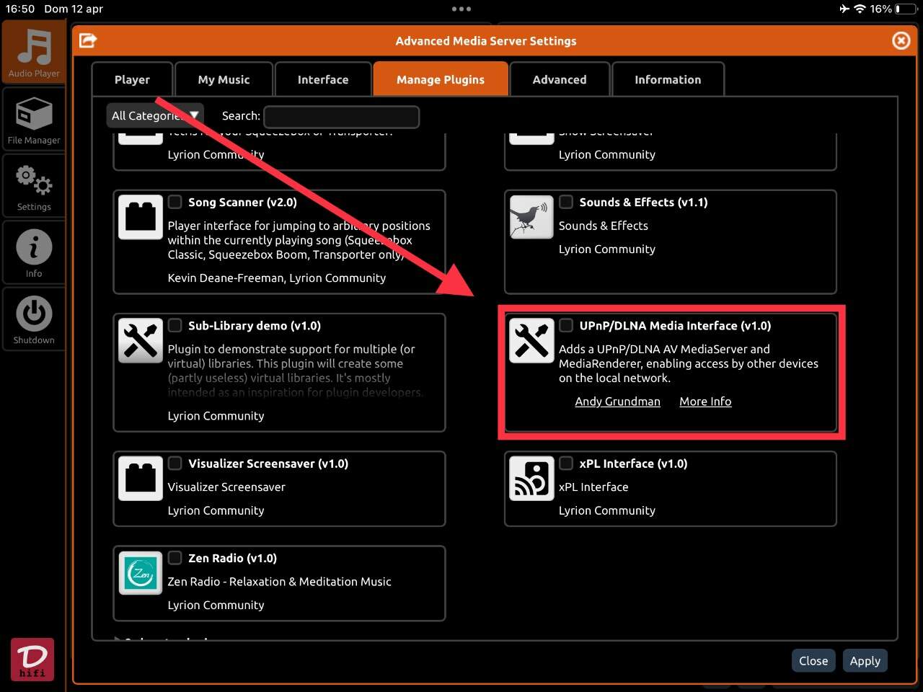923x692 pixels.
Task: Enable the Sub-Library demo checkbox
Action: (175, 325)
